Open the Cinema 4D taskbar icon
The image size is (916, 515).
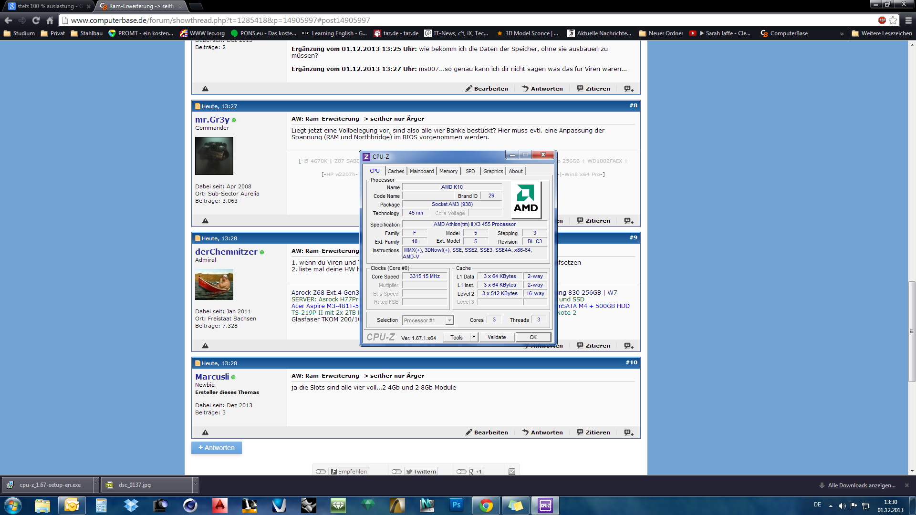coord(190,505)
